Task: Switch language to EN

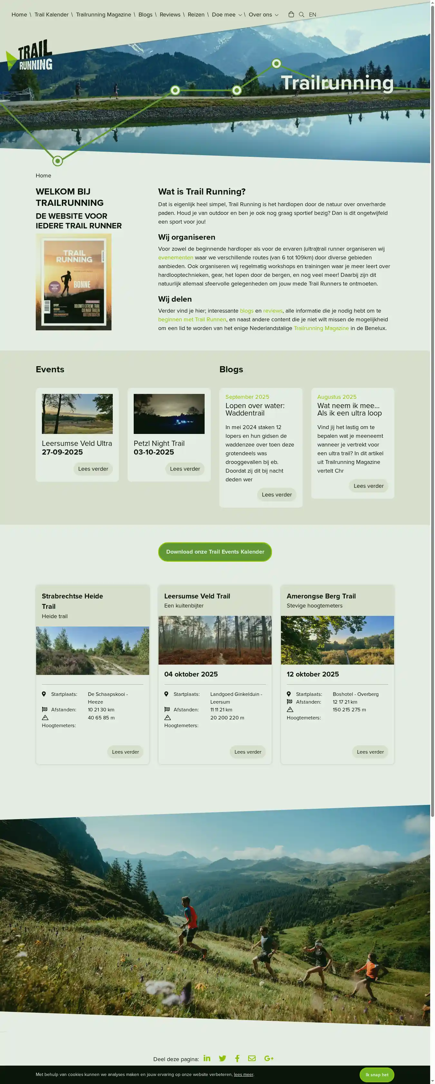Action: pos(312,15)
